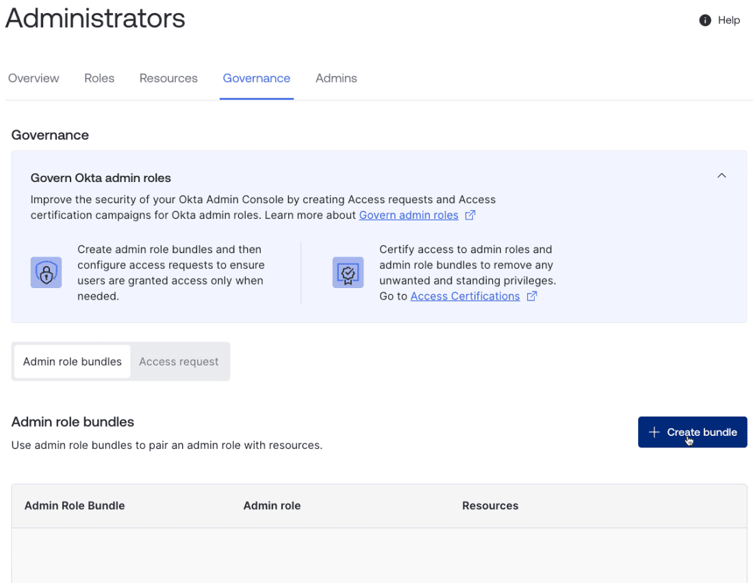The width and height of the screenshot is (753, 583).
Task: Collapse the Govern Okta admin roles panel
Action: point(722,176)
